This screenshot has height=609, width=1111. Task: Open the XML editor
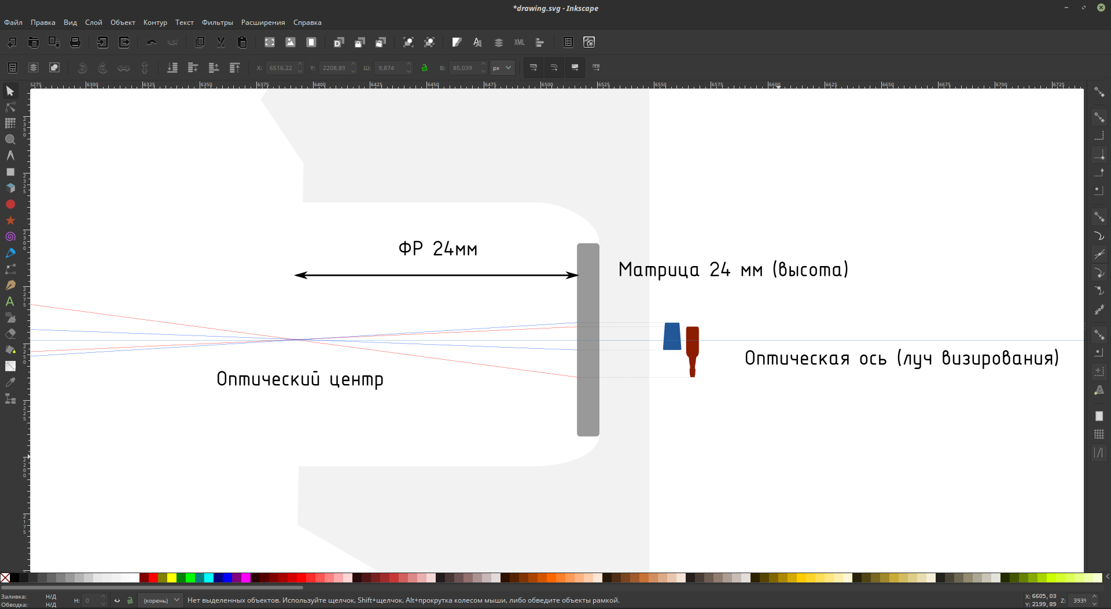coord(519,42)
